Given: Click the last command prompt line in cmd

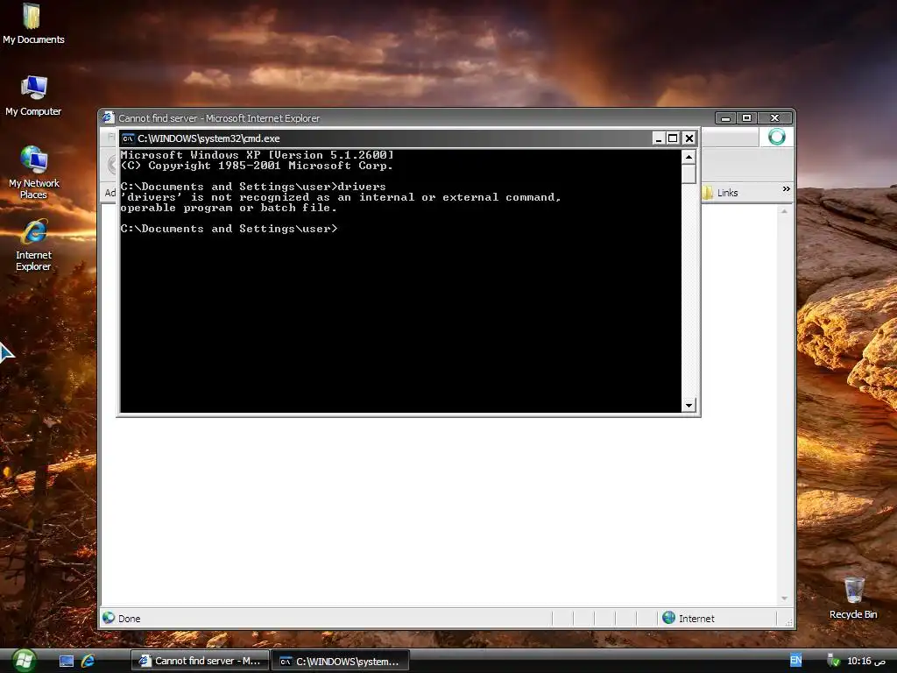Looking at the screenshot, I should pos(230,229).
